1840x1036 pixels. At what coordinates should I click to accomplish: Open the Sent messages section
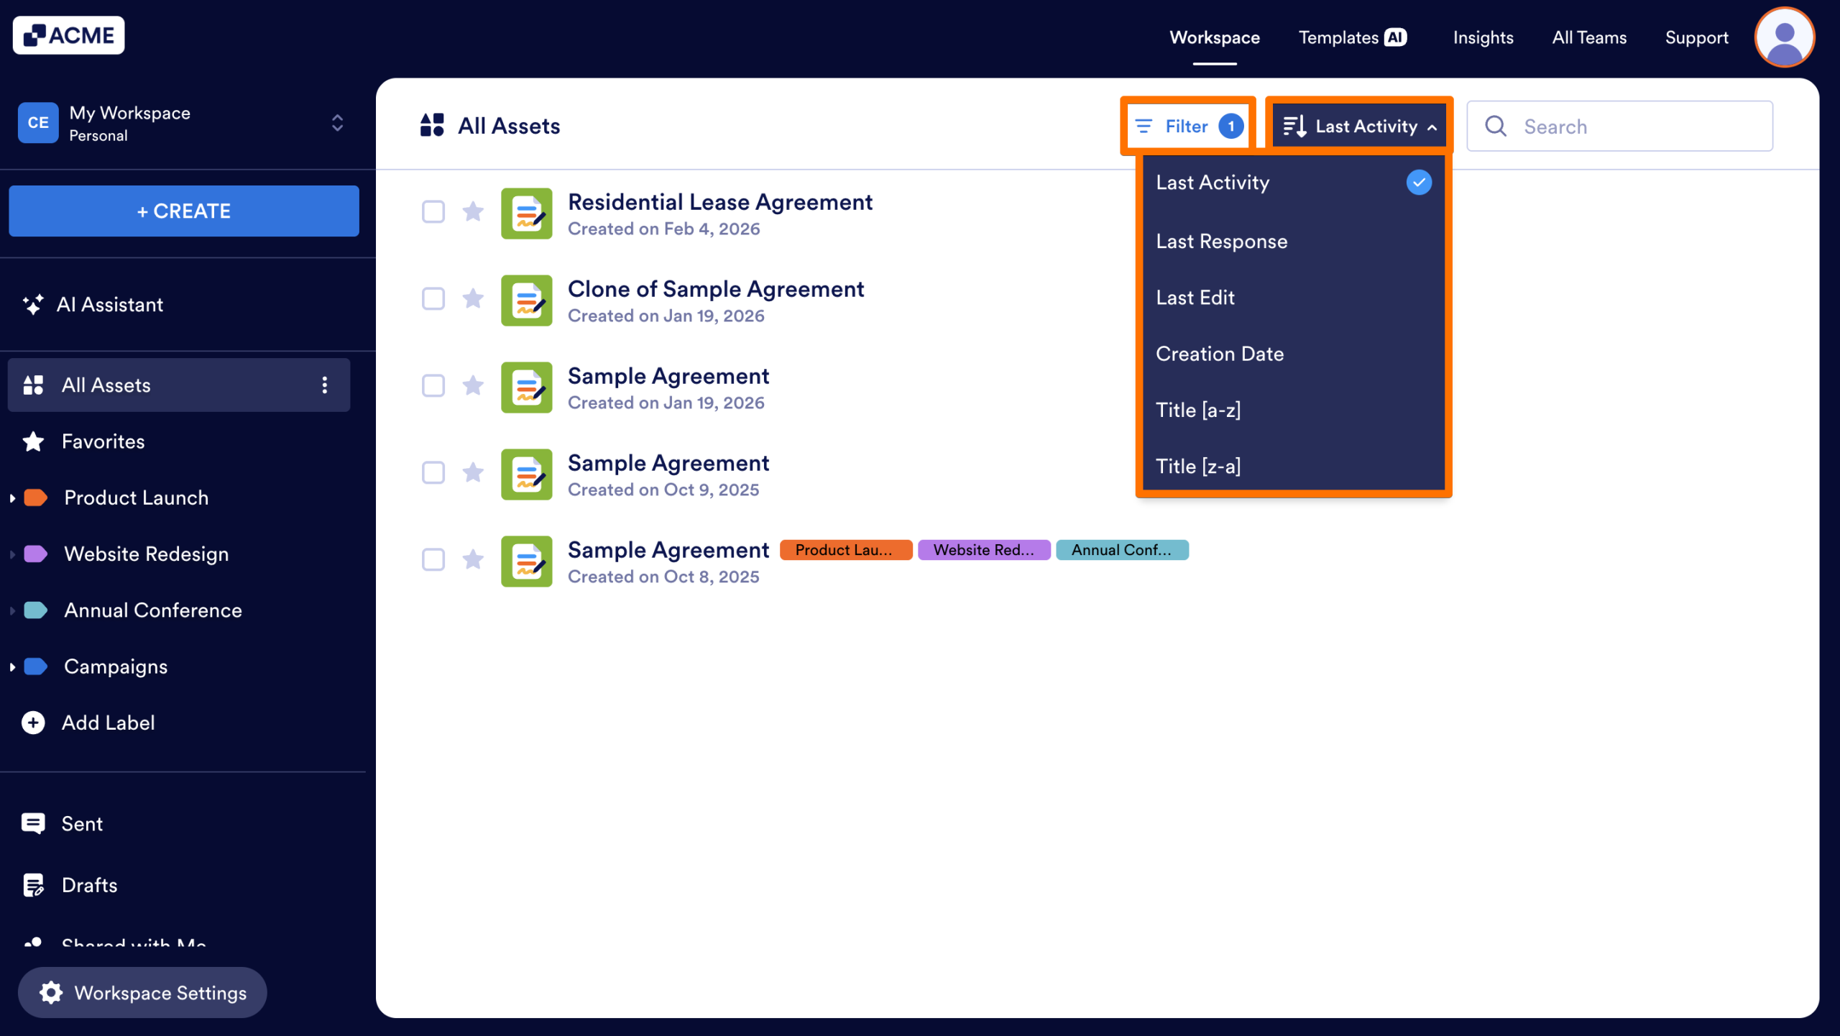tap(81, 823)
